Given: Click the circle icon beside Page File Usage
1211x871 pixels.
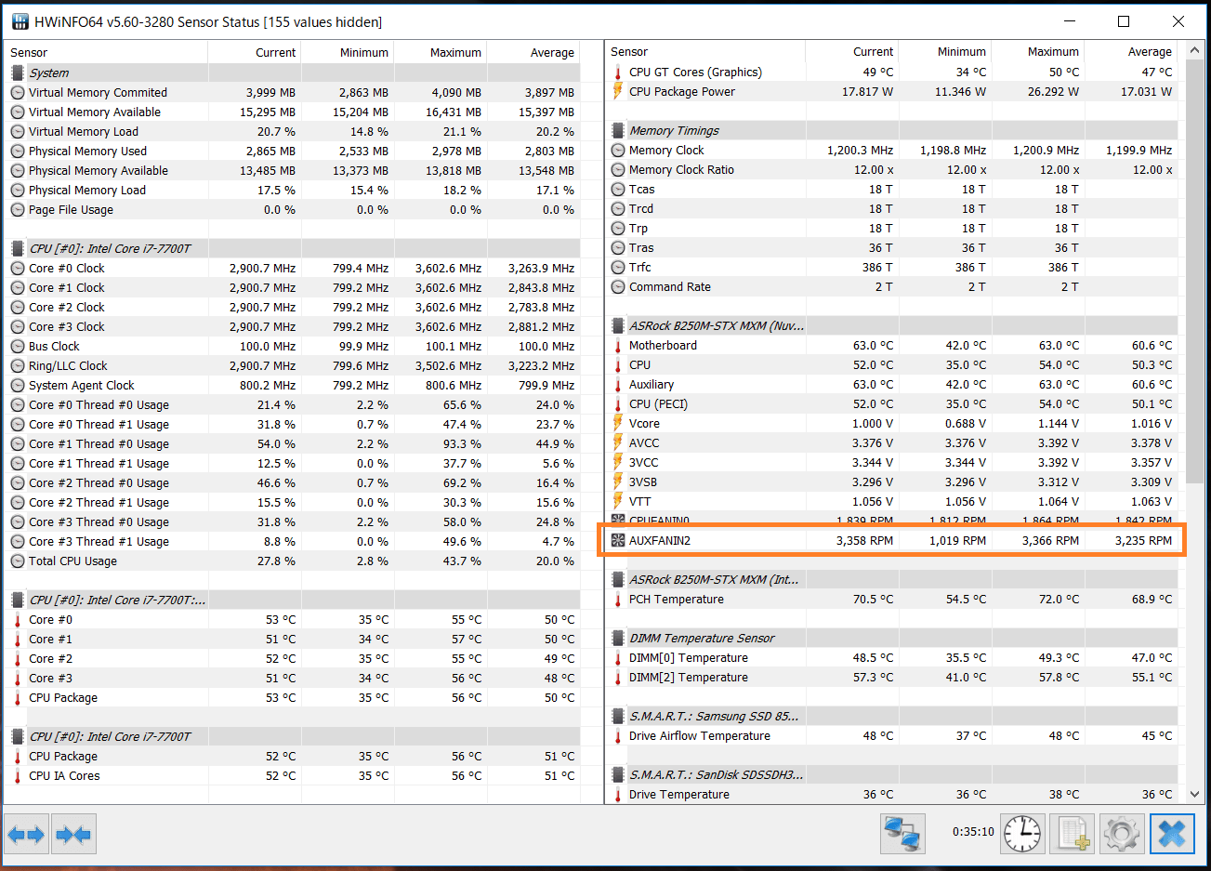Looking at the screenshot, I should click(x=18, y=209).
